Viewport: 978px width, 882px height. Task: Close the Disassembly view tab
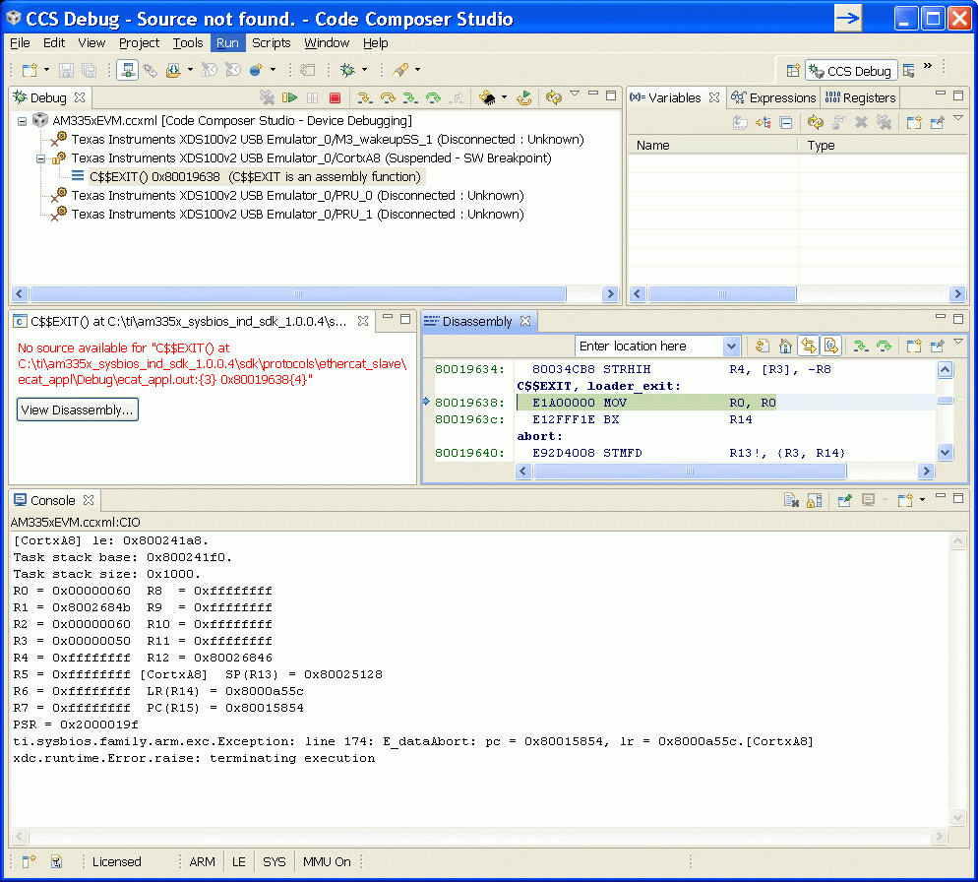click(x=525, y=322)
